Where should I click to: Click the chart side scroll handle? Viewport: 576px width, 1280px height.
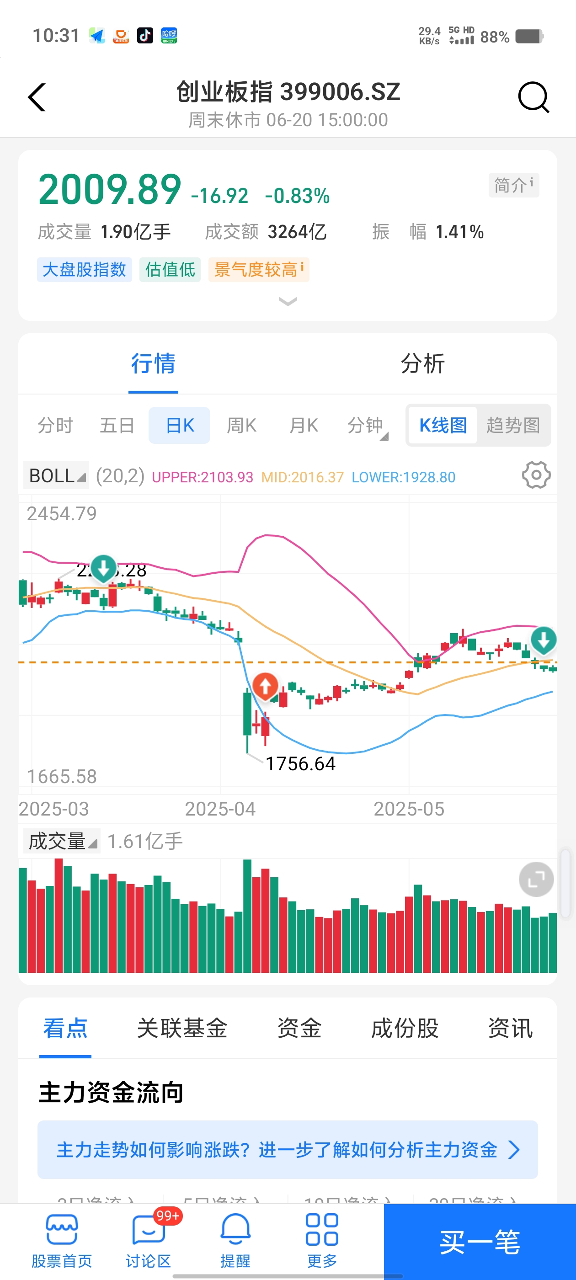[x=565, y=882]
